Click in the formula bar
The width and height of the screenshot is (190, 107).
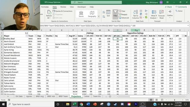click(113, 26)
